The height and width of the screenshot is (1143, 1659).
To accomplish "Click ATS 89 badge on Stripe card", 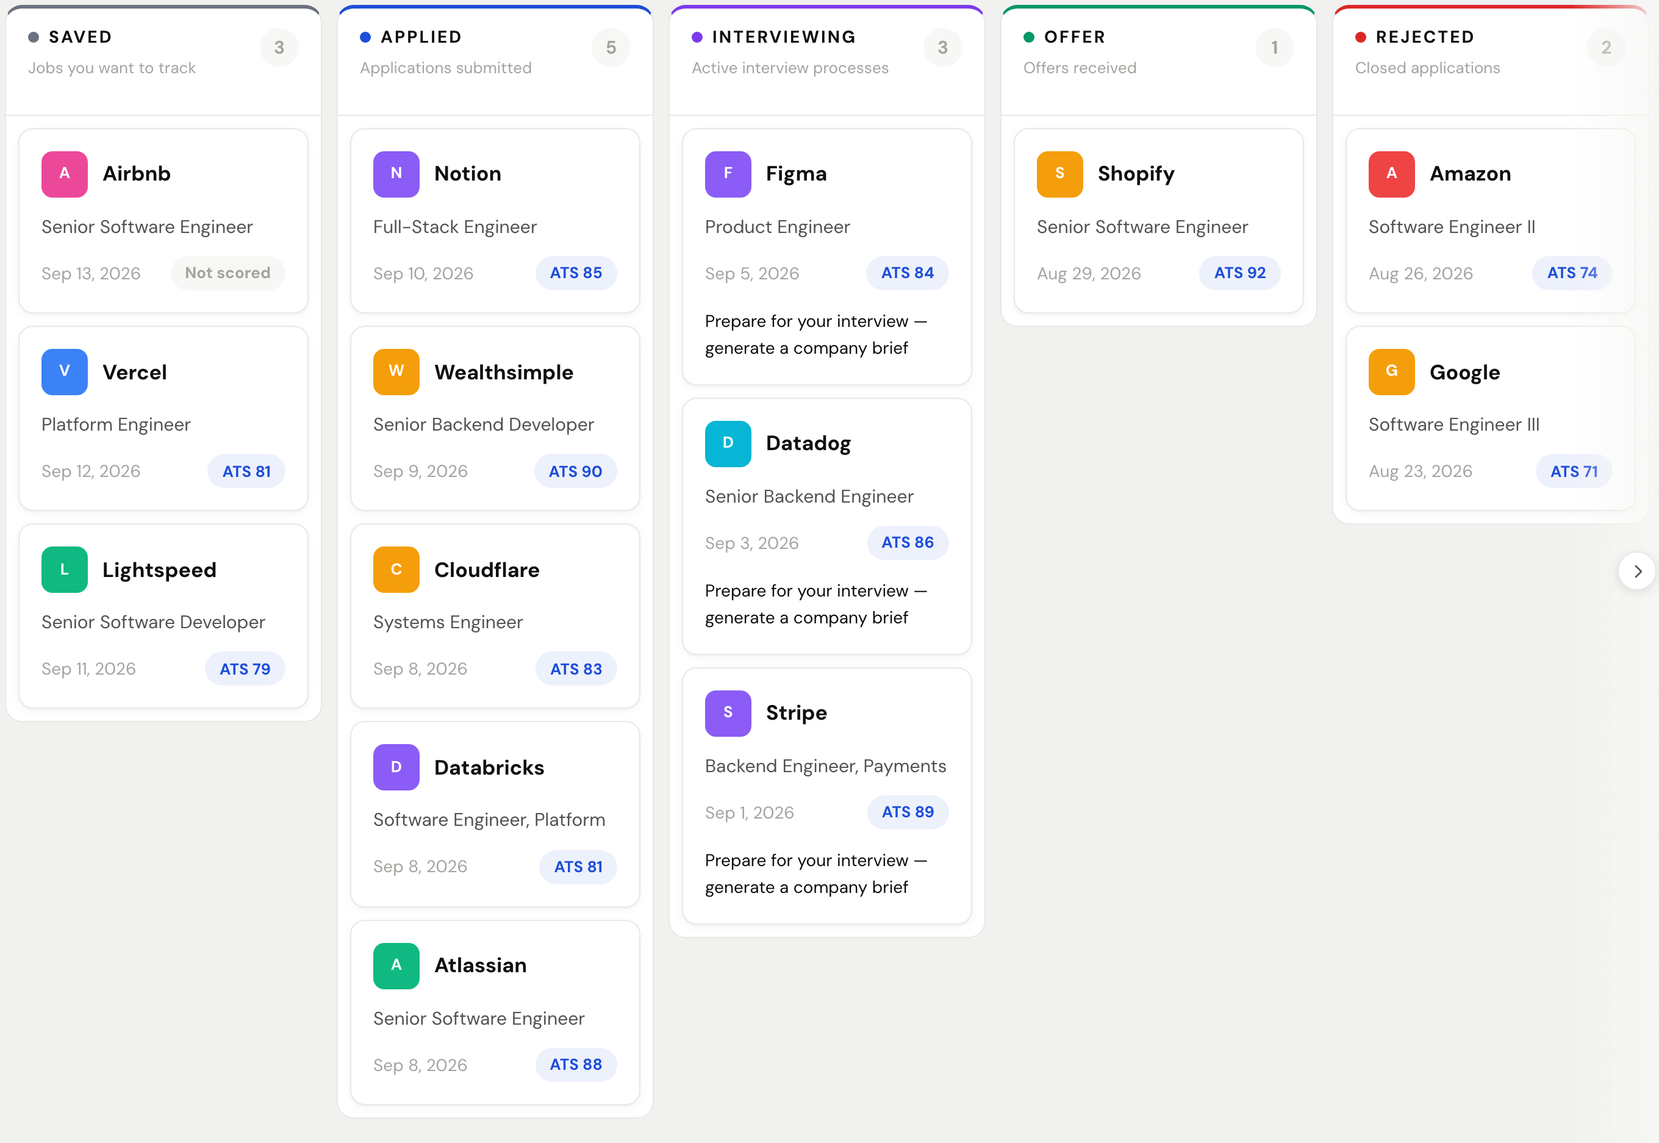I will [907, 812].
